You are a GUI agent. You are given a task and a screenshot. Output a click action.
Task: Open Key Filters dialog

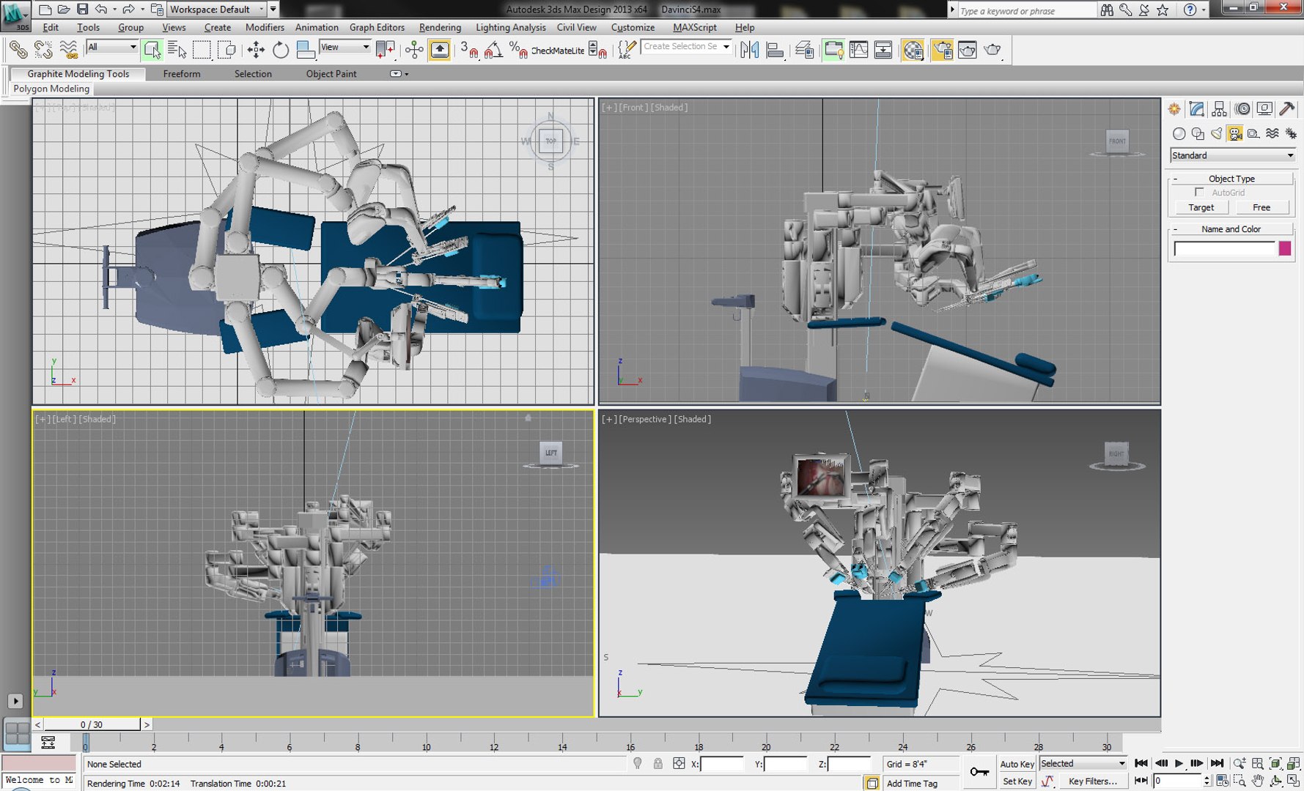(x=1092, y=781)
